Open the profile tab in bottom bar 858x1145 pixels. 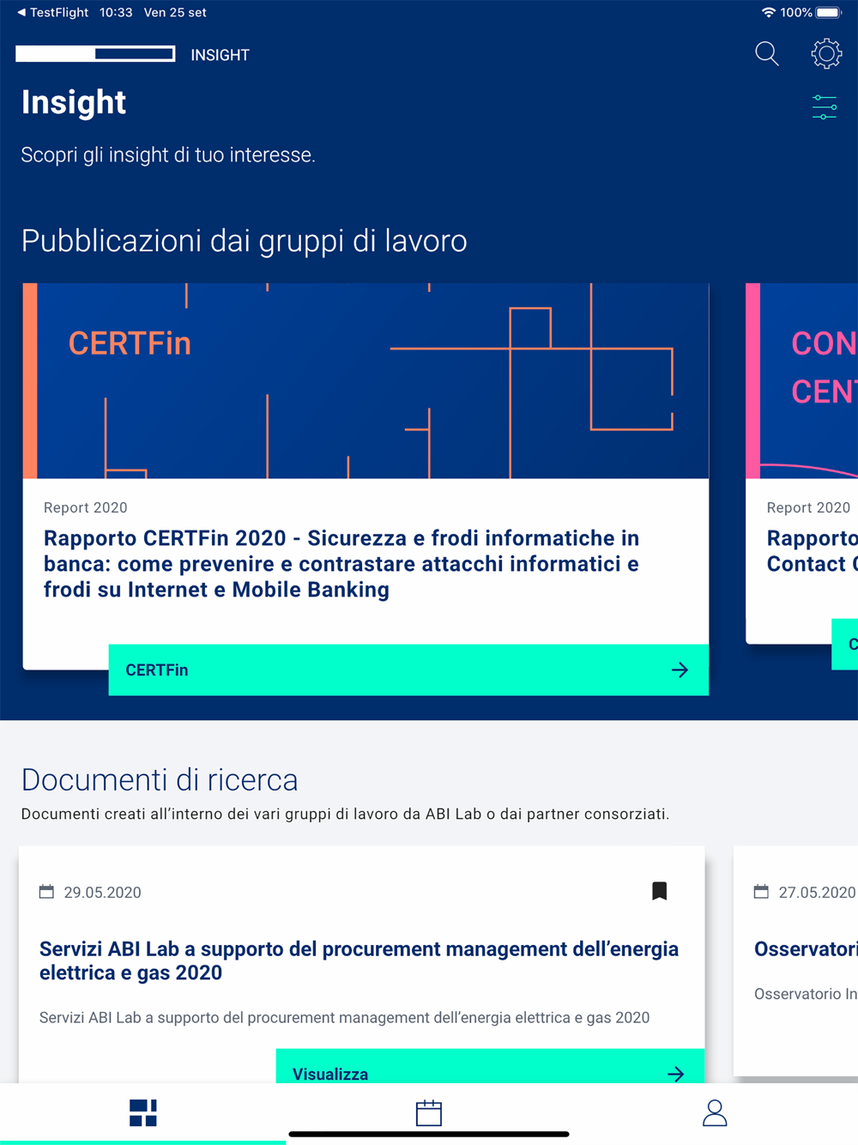click(715, 1113)
